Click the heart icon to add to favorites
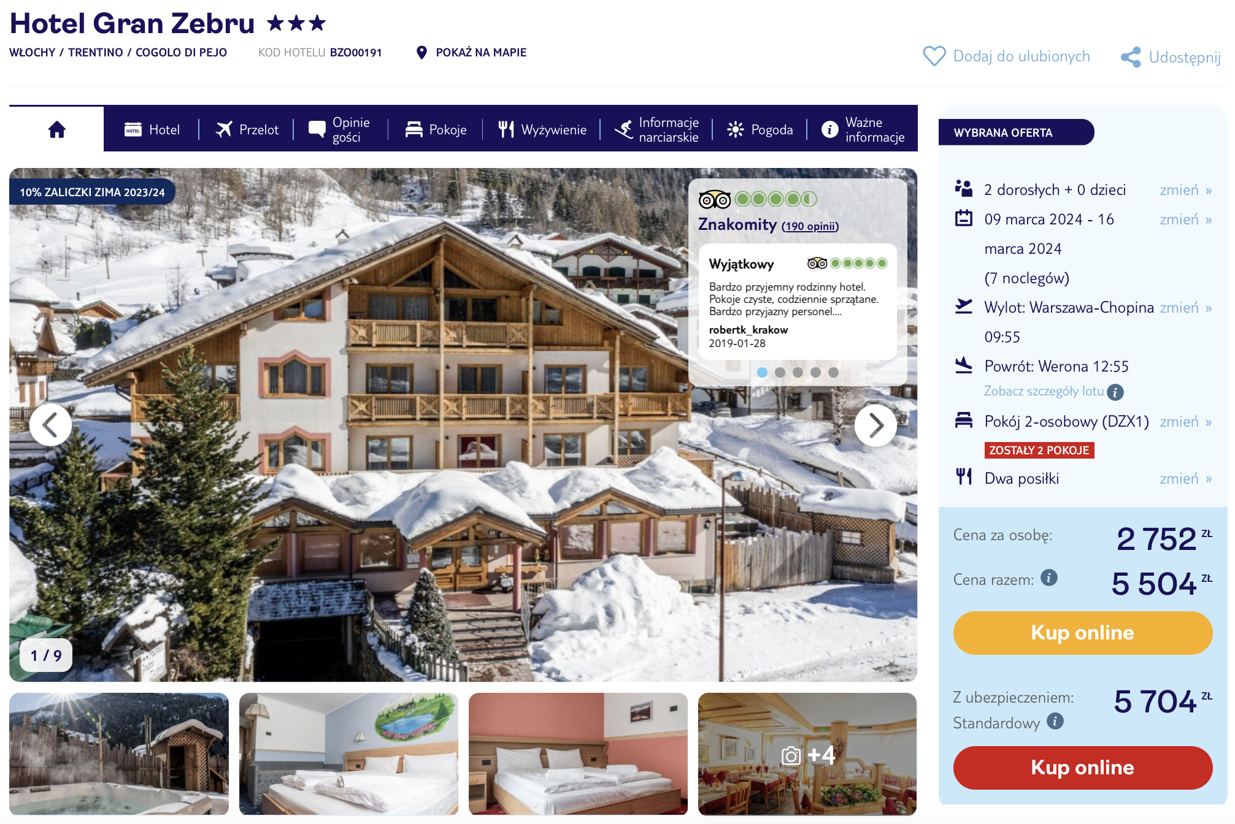The height and width of the screenshot is (824, 1235). click(934, 56)
